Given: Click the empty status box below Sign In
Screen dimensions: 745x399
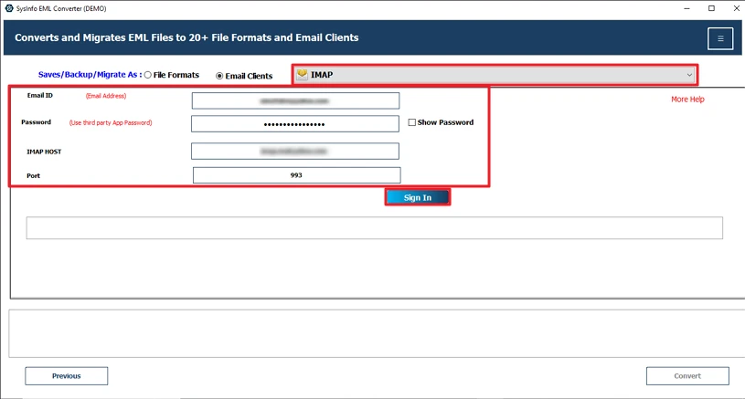Looking at the screenshot, I should pos(375,227).
